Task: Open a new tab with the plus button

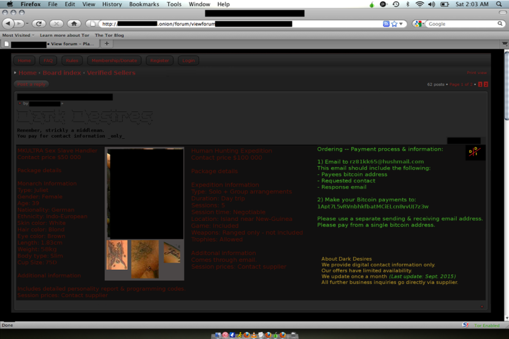Action: pyautogui.click(x=107, y=44)
